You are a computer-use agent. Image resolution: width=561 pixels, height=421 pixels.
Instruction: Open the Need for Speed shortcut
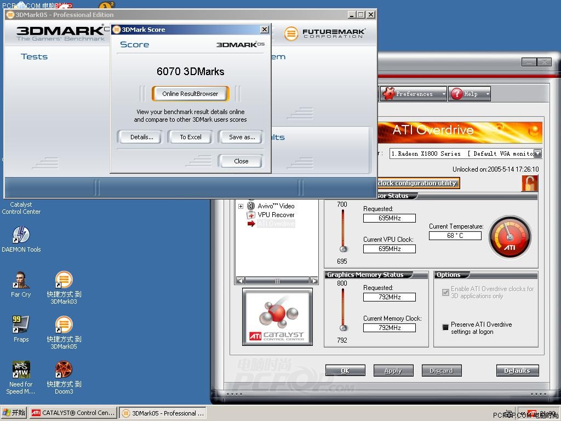[x=21, y=370]
